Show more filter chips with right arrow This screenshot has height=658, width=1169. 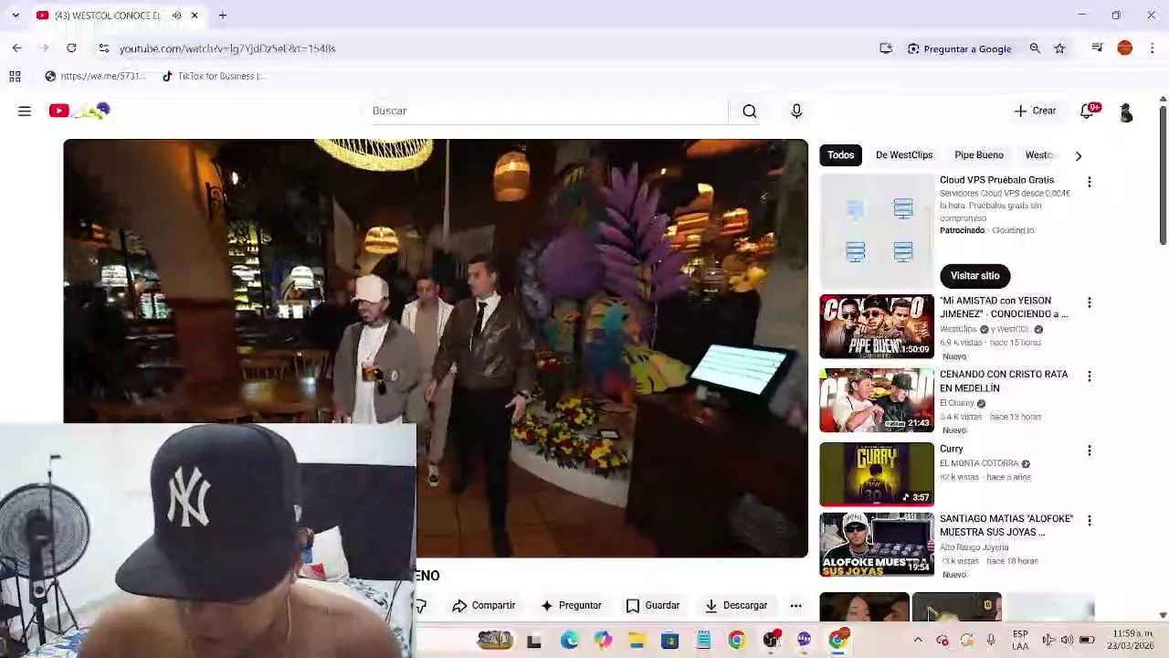pyautogui.click(x=1079, y=156)
